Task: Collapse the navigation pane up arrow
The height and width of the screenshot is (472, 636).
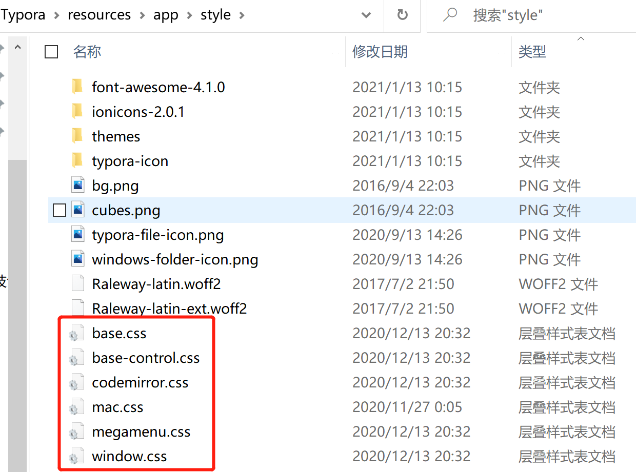Action: pos(17,48)
